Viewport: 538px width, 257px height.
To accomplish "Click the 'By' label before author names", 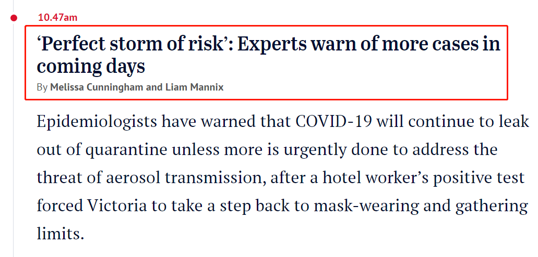I will pyautogui.click(x=42, y=87).
